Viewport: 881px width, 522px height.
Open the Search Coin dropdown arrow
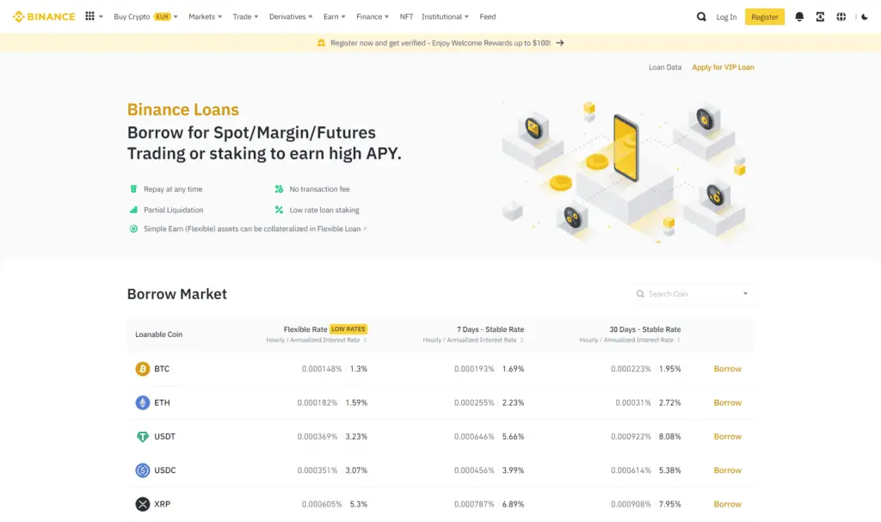coord(745,294)
